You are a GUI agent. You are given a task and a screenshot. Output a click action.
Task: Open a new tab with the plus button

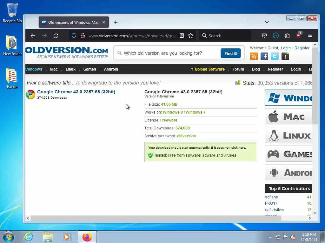pos(116,22)
